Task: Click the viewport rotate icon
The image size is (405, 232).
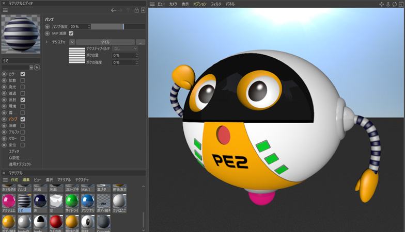Action: coord(395,4)
